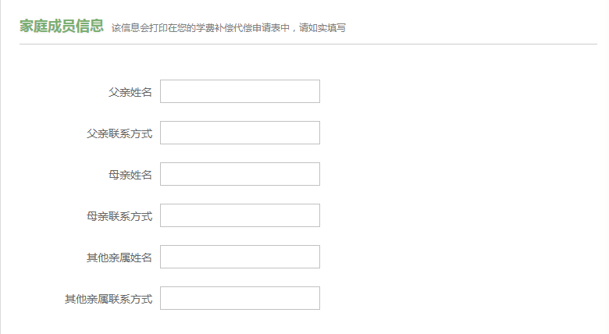Click the 家庭成员信息 section heading
This screenshot has height=334, width=609.
(x=62, y=27)
